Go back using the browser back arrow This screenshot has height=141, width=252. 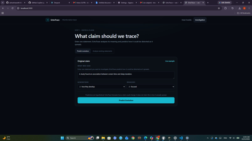[3, 8]
